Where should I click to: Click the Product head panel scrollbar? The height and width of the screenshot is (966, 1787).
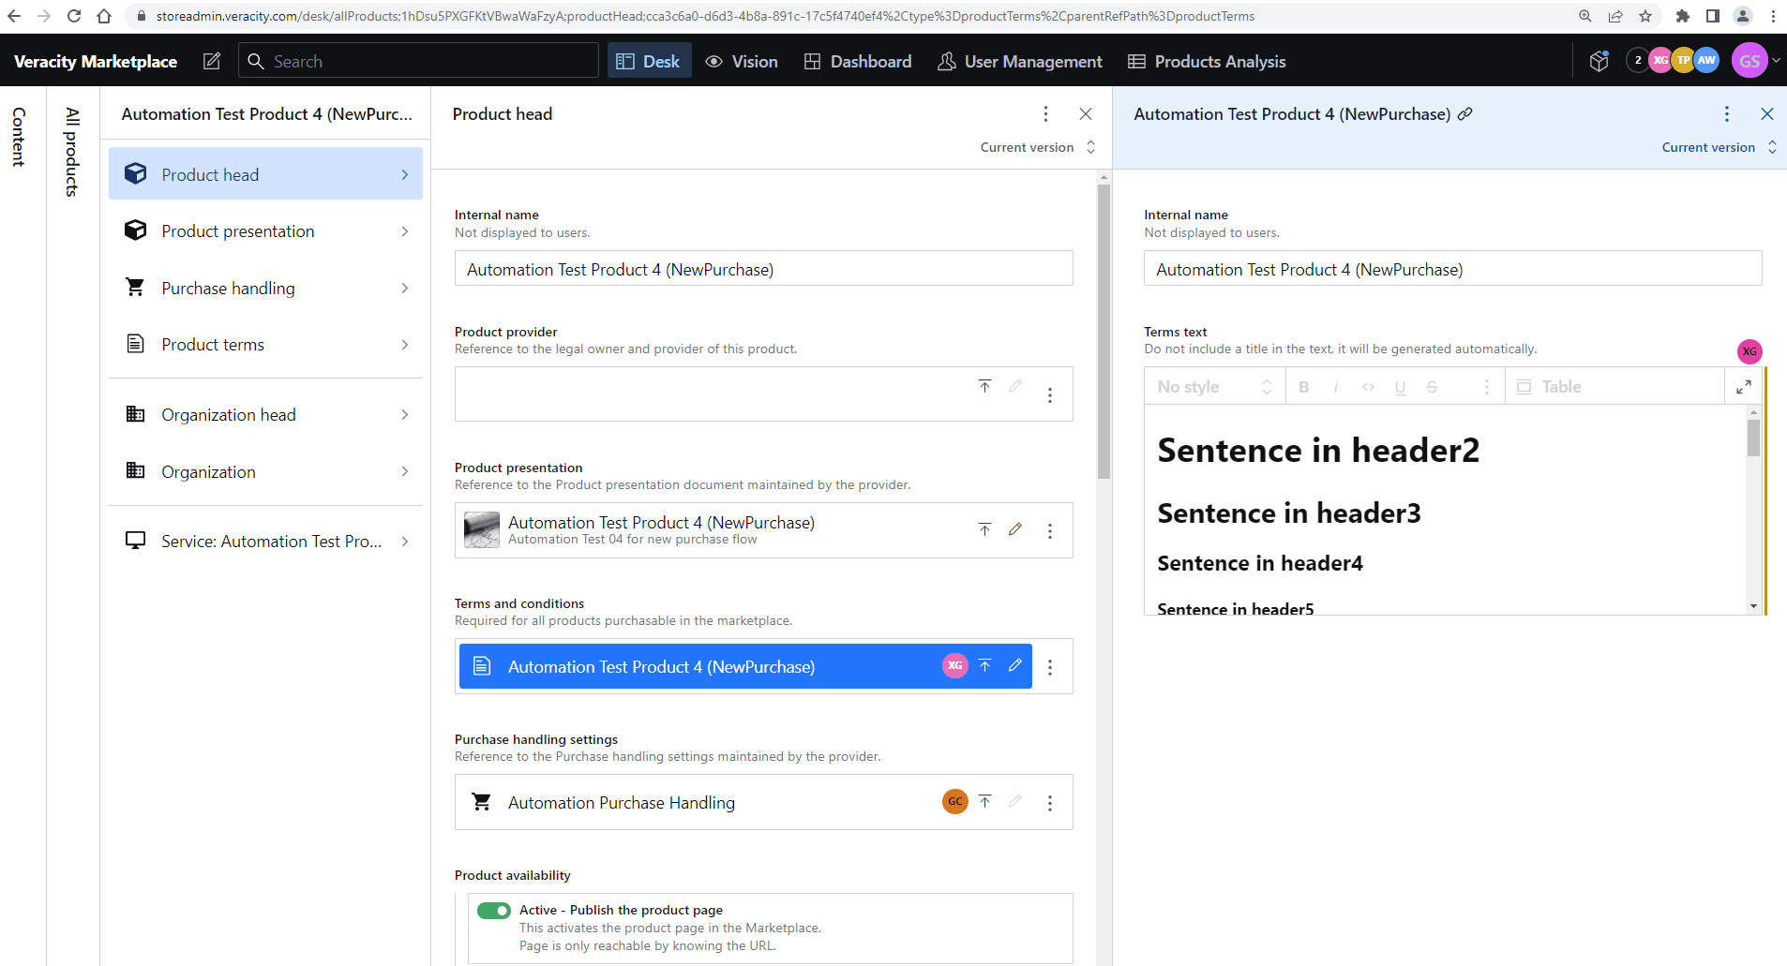(1104, 331)
